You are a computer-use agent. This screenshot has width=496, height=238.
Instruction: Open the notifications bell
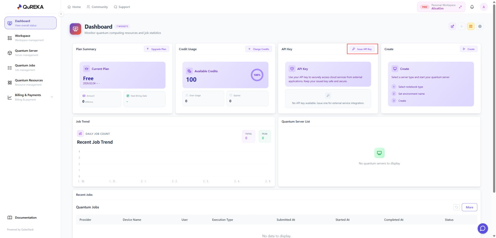[x=472, y=7]
